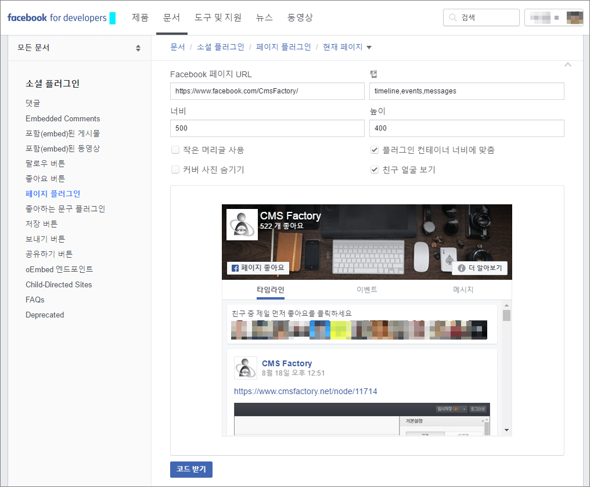Uncheck 플러그인 컨테이너 너비에 맞춤
590x487 pixels.
coord(375,150)
